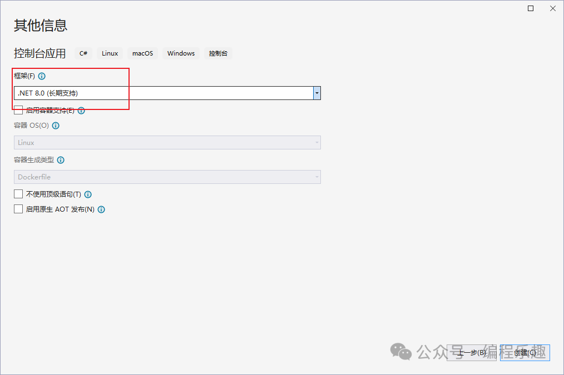Click the info icon next to 容器 OS(O)
The width and height of the screenshot is (564, 375).
click(x=56, y=126)
